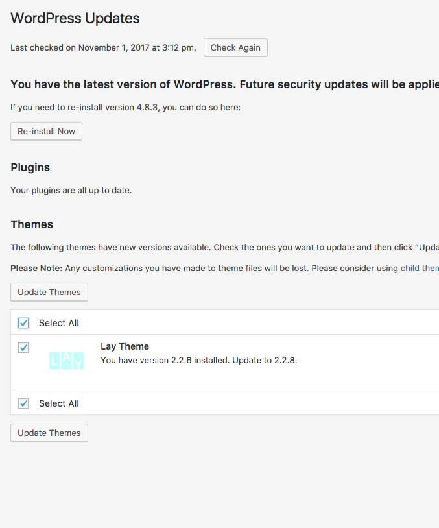Uncheck the Lay Theme checkbox
Screen dimensions: 439x528
point(24,348)
